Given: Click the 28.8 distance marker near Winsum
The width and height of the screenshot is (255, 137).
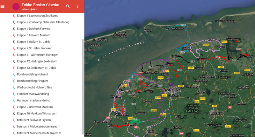Looking at the screenshot, I should (x=133, y=104).
